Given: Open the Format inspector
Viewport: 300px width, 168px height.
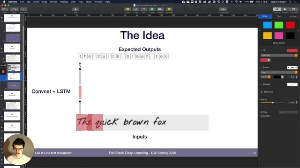Looking at the screenshot, I should pyautogui.click(x=277, y=9).
